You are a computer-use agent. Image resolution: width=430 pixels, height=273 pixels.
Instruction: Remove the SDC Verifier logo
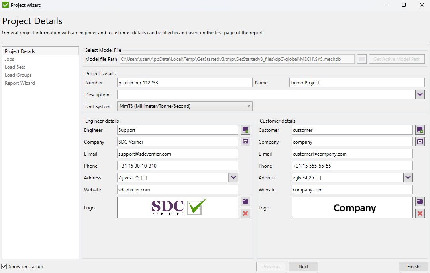point(245,213)
